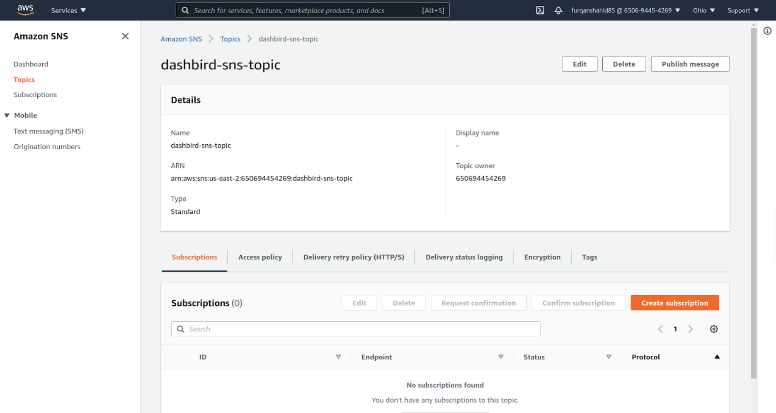Collapse the Mobile section in sidebar
This screenshot has width=776, height=413.
pyautogui.click(x=6, y=115)
